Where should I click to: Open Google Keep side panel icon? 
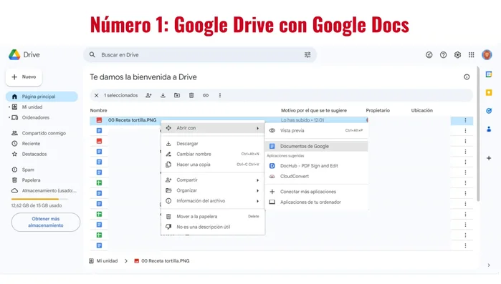(489, 92)
